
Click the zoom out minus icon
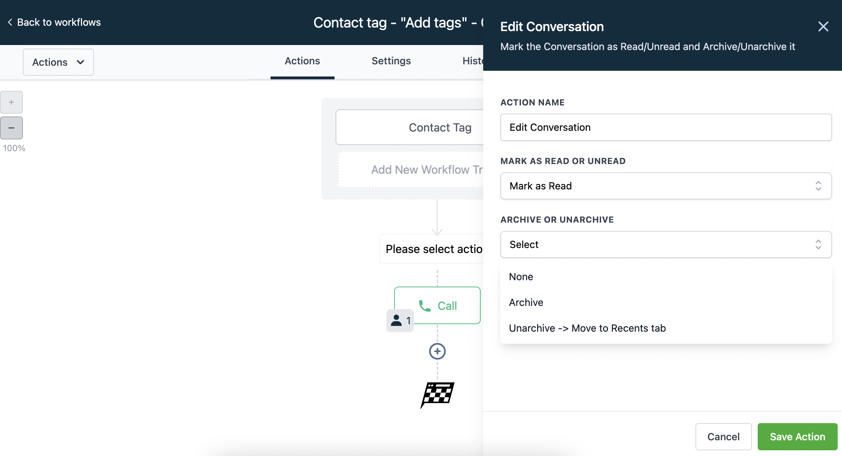point(12,128)
